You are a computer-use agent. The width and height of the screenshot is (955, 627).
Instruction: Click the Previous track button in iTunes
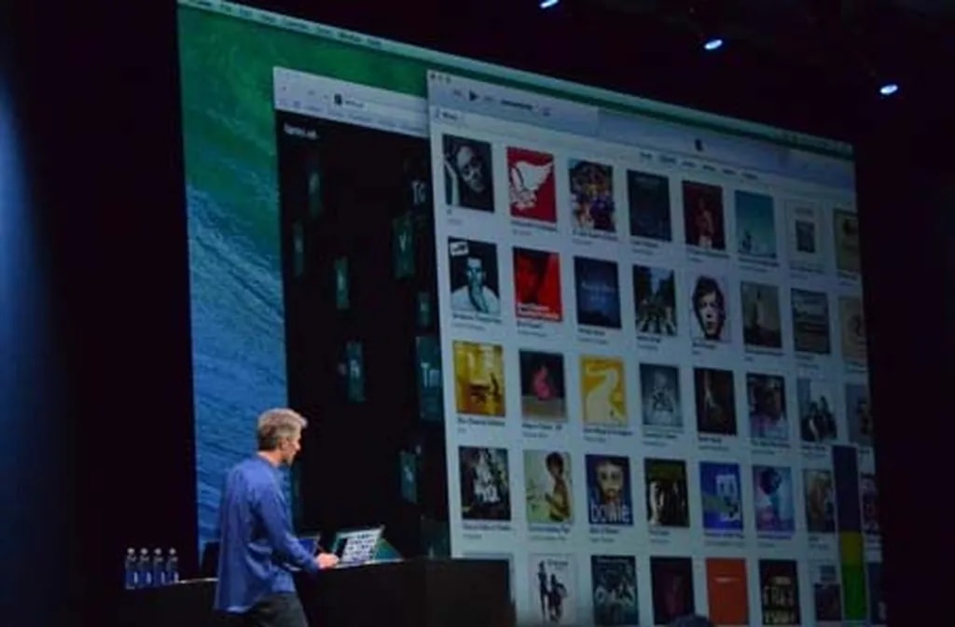pyautogui.click(x=459, y=92)
